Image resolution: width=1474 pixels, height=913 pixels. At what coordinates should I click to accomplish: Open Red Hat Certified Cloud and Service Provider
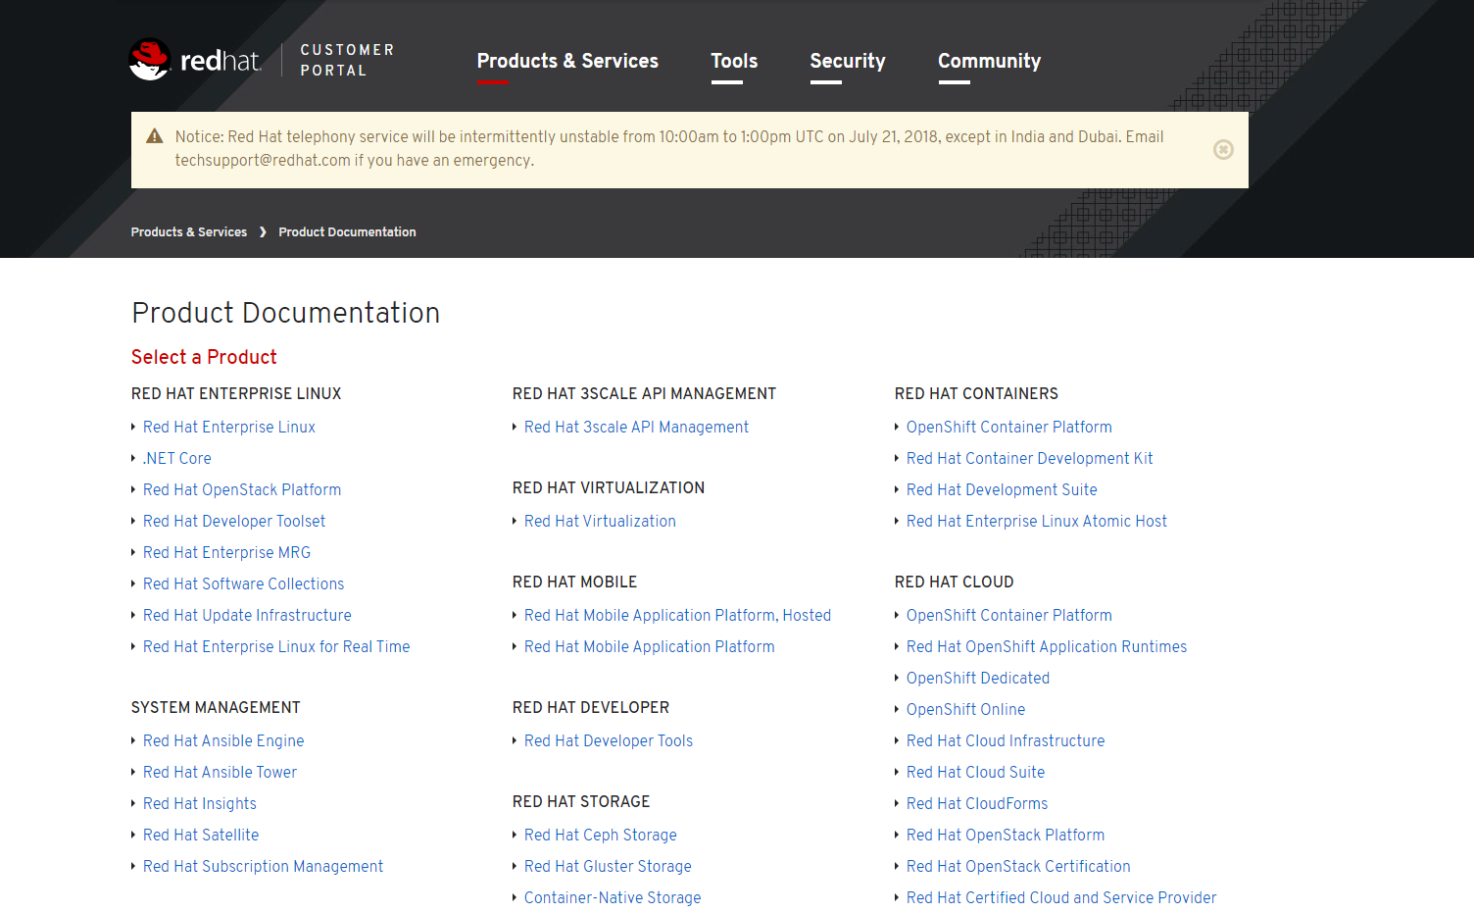1061,898
